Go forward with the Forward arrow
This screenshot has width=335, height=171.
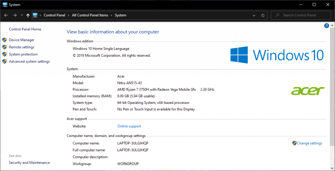(15, 15)
